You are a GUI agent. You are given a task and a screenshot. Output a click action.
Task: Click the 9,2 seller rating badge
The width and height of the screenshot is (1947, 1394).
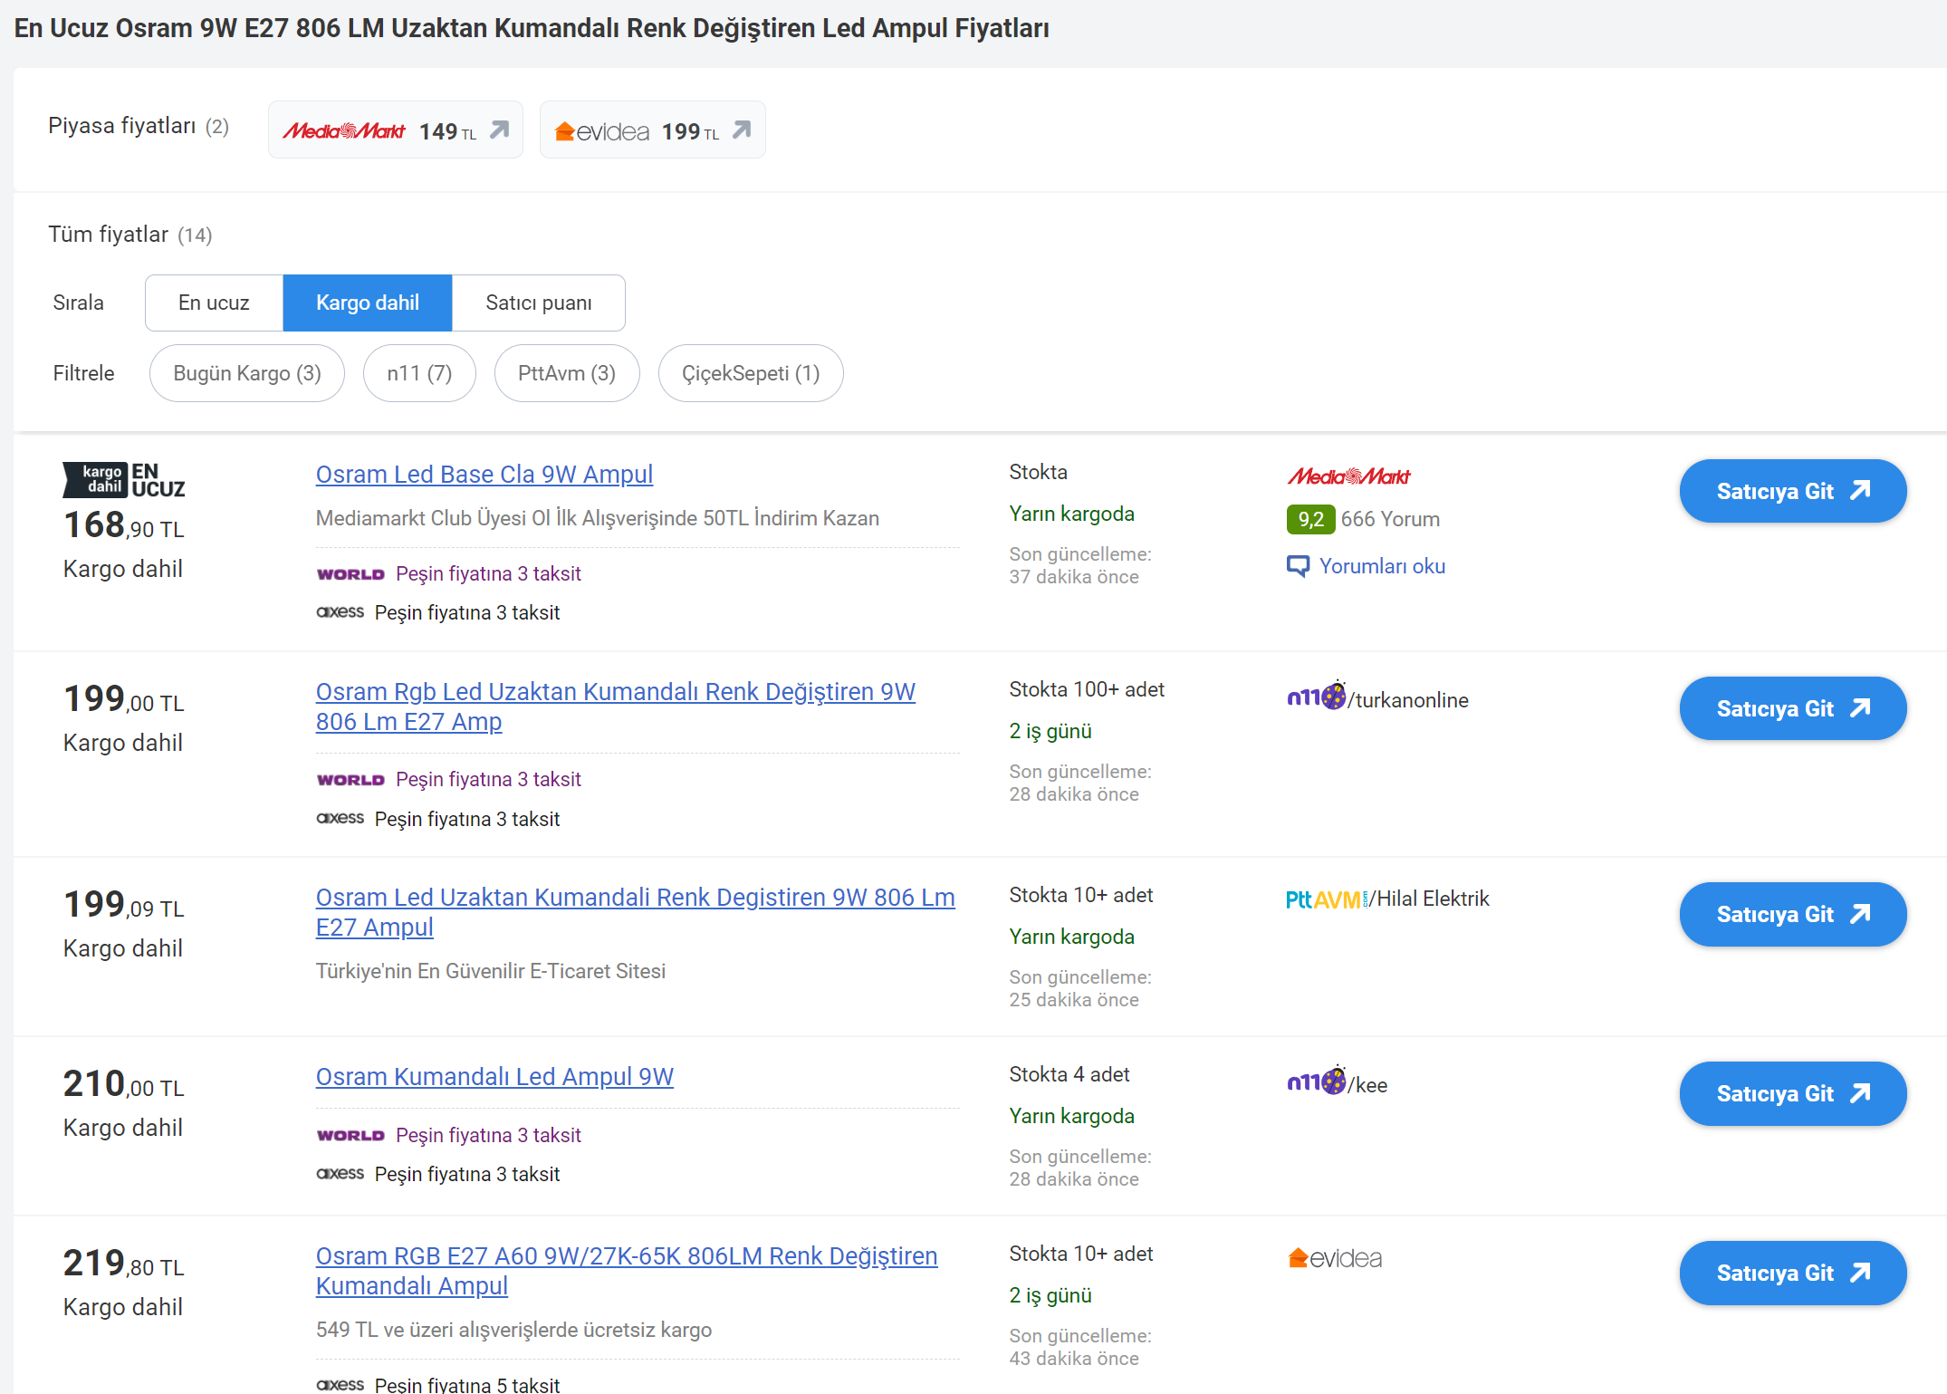click(x=1309, y=520)
